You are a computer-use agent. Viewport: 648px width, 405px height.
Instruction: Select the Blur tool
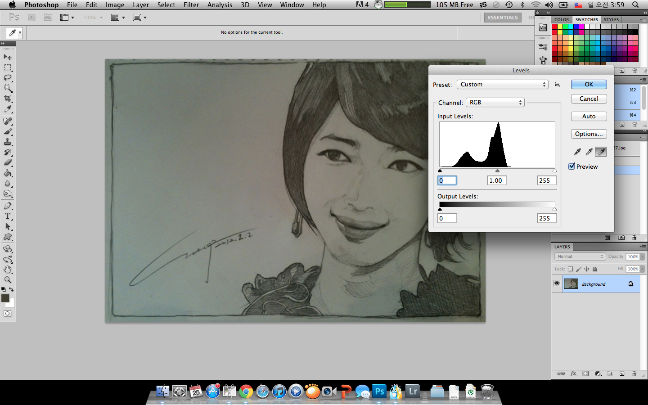pos(8,183)
